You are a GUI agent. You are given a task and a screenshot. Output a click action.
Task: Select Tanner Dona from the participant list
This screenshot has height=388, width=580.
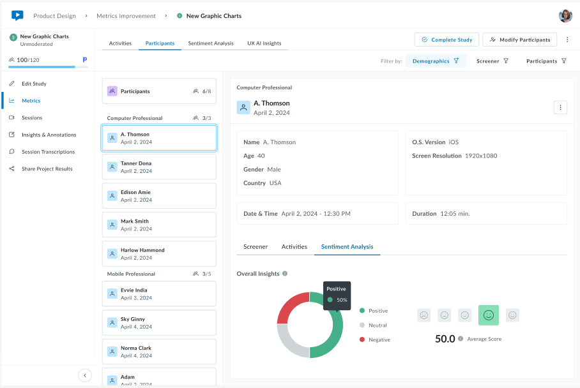coord(158,167)
